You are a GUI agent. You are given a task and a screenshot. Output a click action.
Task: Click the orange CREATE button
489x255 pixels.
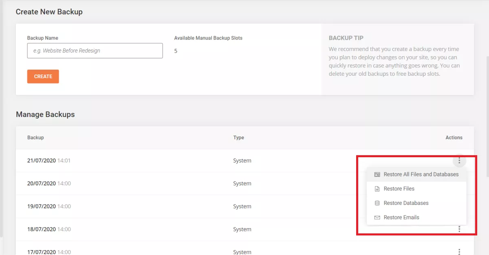pos(43,77)
